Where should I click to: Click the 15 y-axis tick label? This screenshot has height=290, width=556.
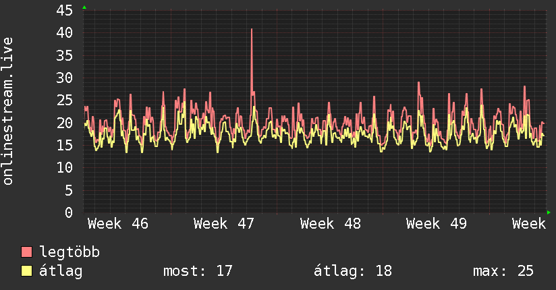coord(64,146)
